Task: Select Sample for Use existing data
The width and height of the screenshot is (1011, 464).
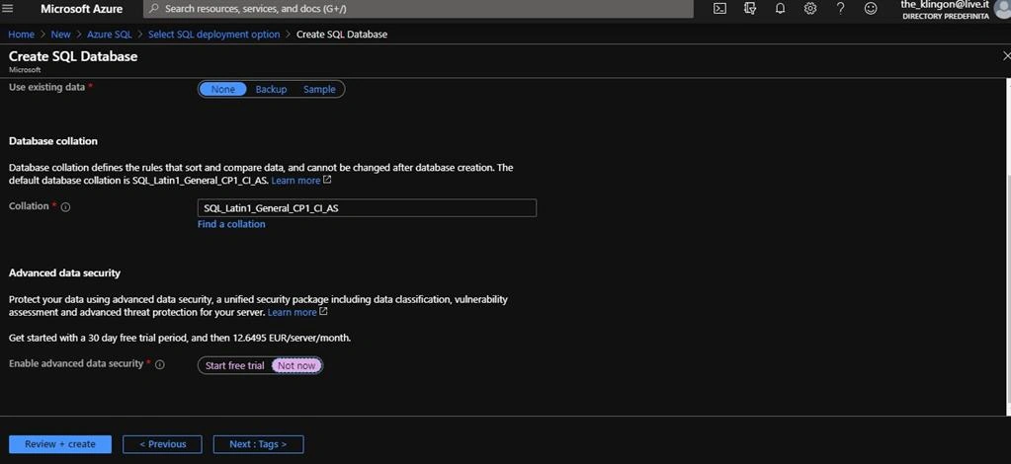Action: click(320, 90)
